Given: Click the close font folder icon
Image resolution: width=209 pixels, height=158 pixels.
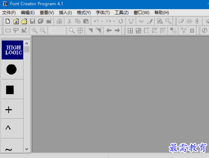Looking at the screenshot, I should [x=49, y=21].
